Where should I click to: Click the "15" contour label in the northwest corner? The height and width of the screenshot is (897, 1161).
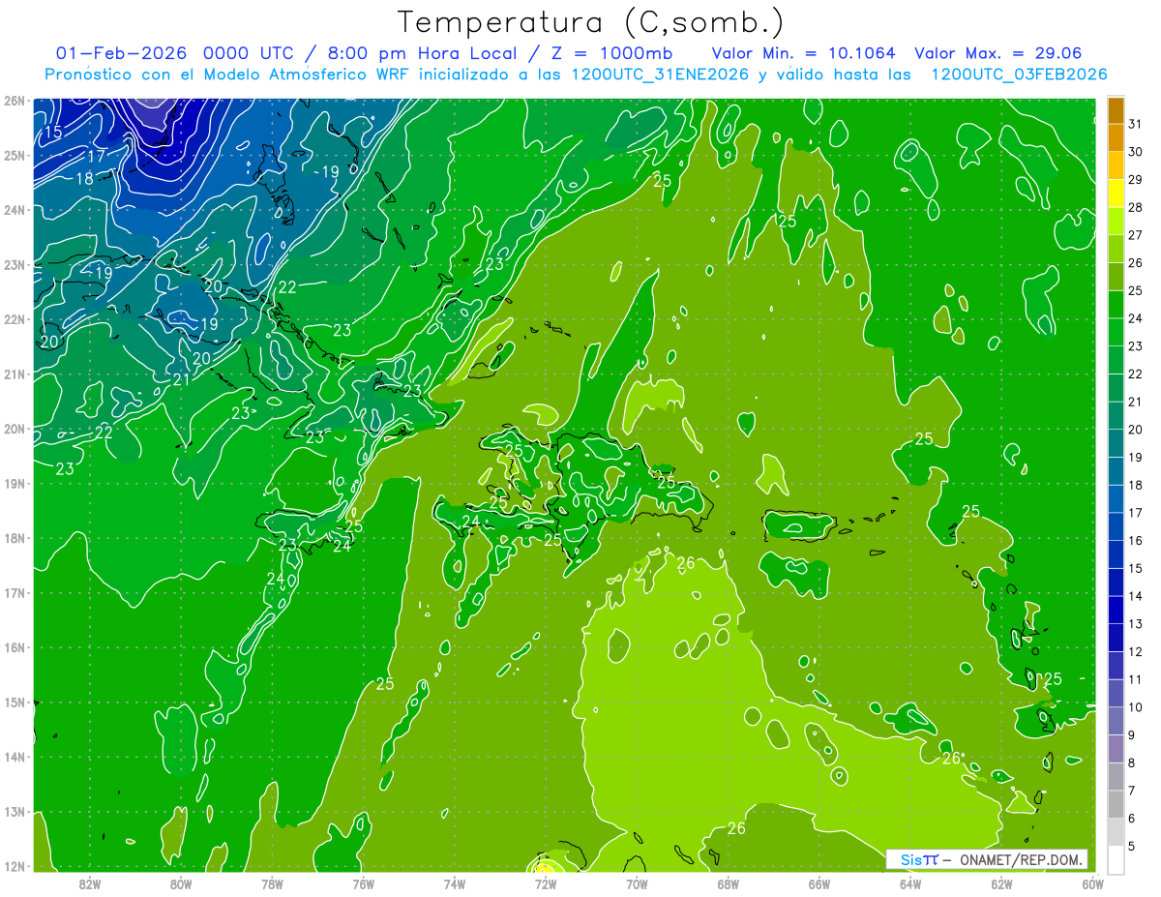pos(53,133)
